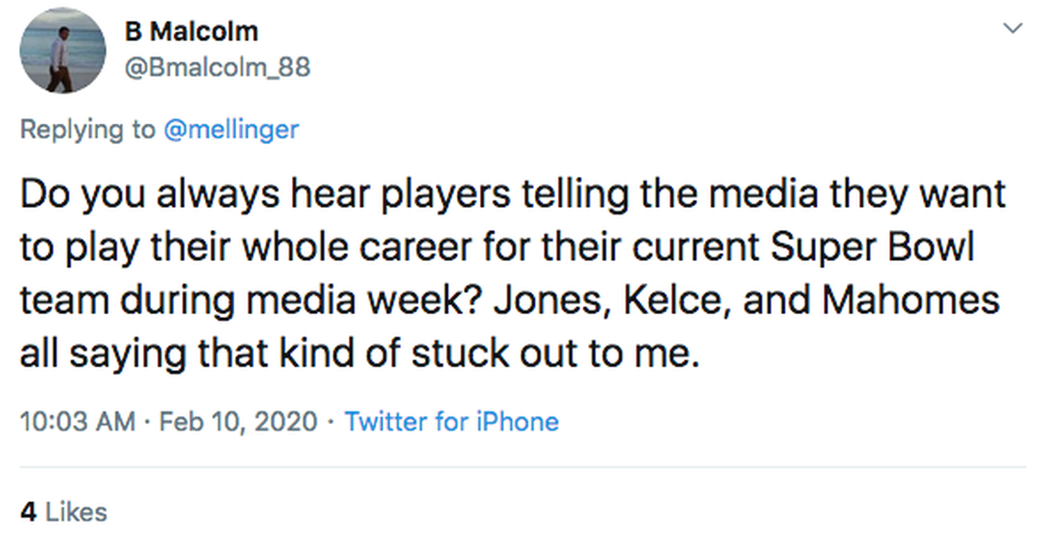Click the @Bmalcolm_88 handle
1044x546 pixels.
coord(217,67)
